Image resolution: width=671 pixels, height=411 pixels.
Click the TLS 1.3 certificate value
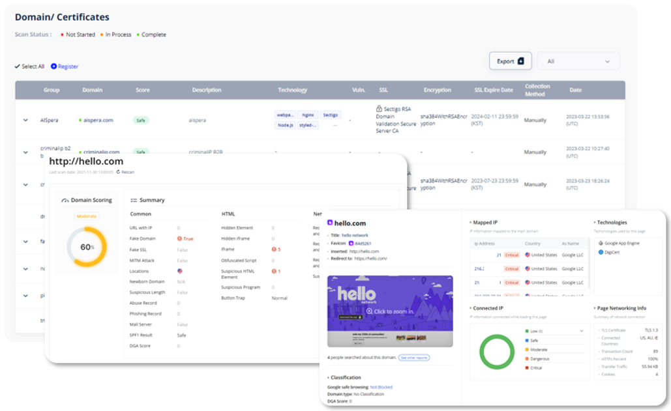651,330
